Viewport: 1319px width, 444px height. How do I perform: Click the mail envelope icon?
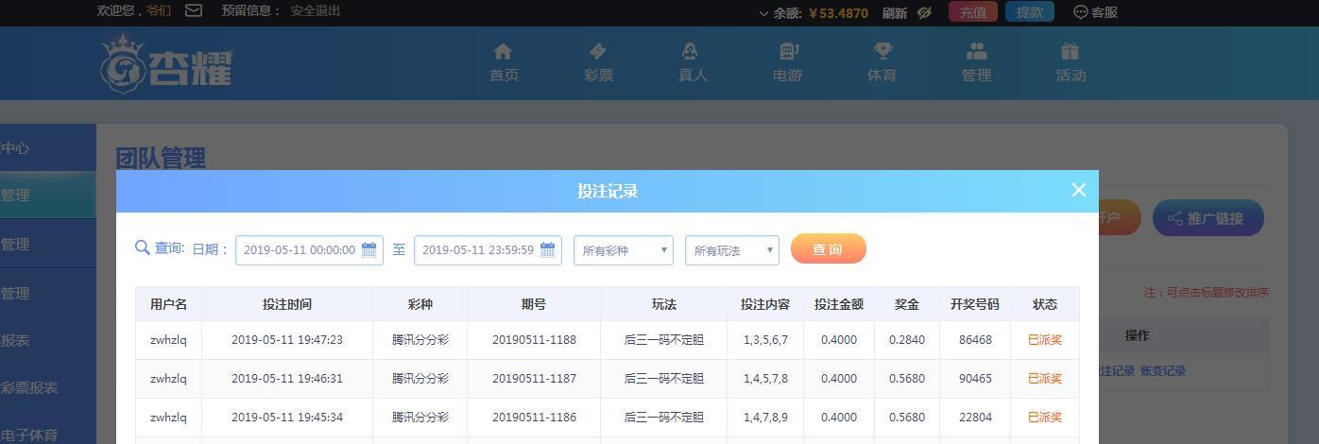(x=194, y=11)
